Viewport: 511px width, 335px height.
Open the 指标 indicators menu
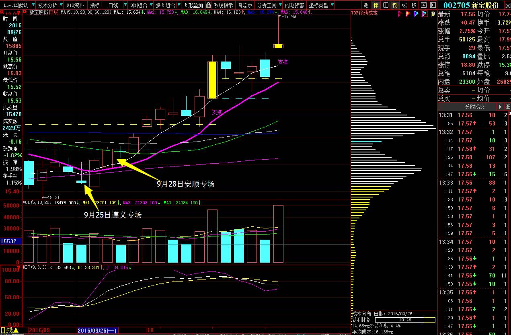[95, 5]
